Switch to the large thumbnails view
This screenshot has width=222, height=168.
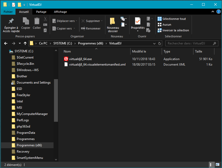pos(218,165)
